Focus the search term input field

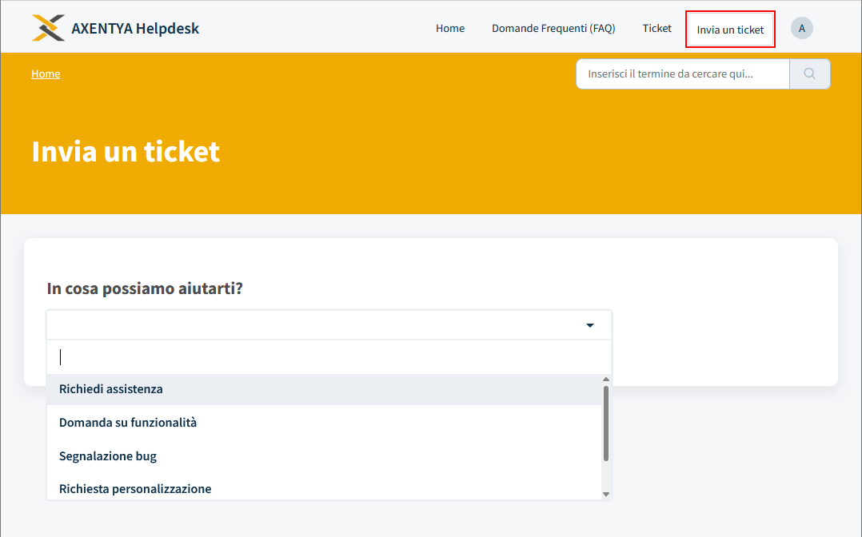682,74
